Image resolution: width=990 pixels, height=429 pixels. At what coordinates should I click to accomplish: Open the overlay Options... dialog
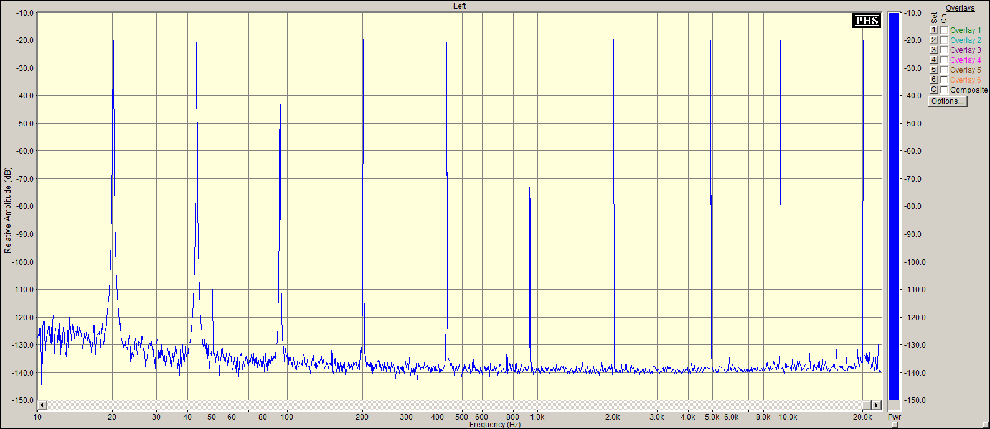tap(948, 101)
